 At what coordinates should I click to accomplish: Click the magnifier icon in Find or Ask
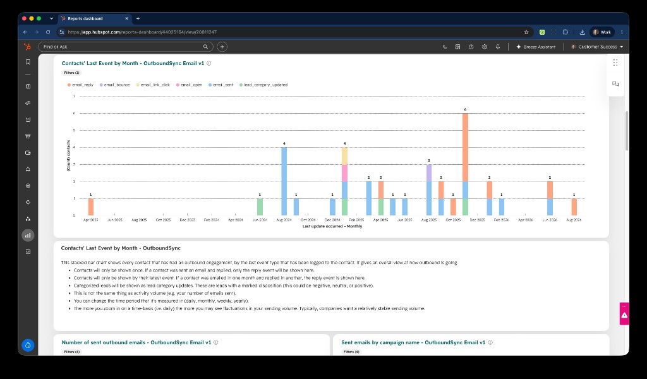click(x=205, y=47)
